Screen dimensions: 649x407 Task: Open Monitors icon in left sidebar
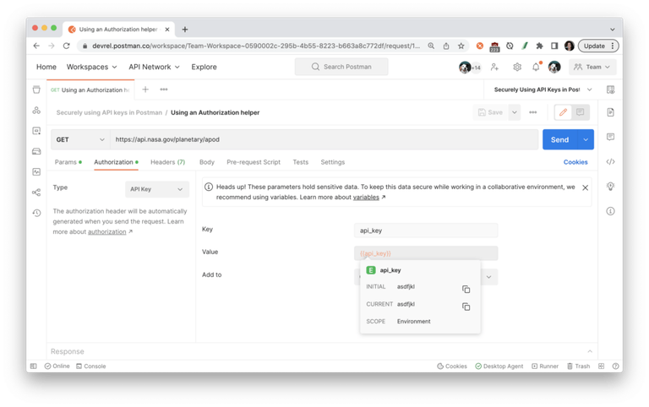(37, 171)
